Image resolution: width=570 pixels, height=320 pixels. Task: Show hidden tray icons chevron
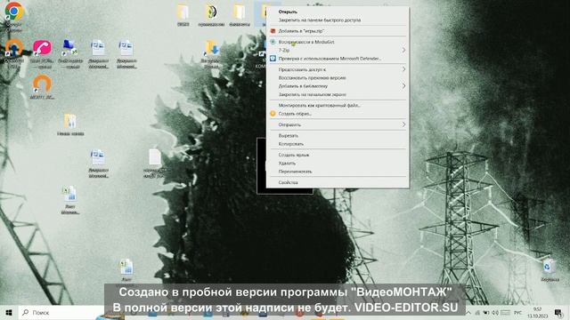[468, 312]
